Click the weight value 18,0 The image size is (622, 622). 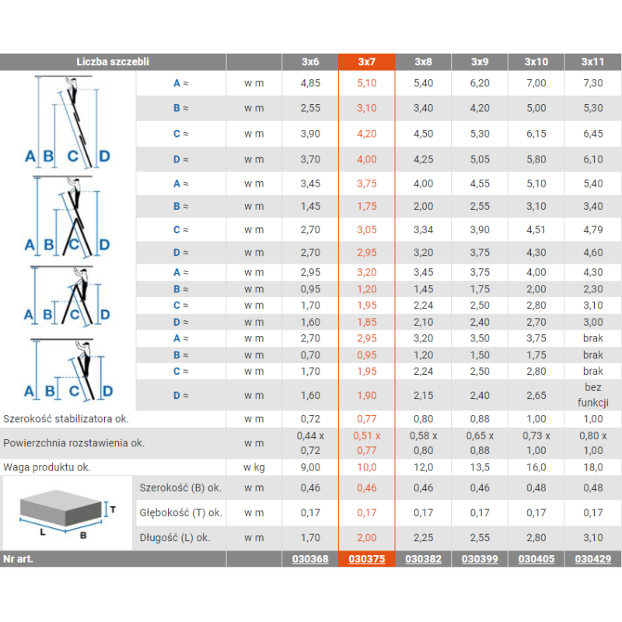point(593,467)
